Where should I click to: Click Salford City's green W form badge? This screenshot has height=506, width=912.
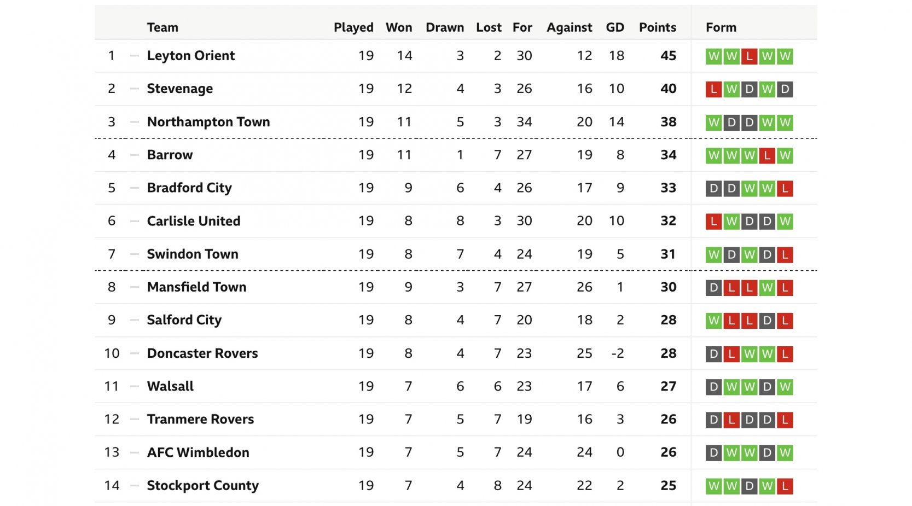coord(713,321)
